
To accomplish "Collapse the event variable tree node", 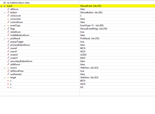I will [x=2, y=6].
